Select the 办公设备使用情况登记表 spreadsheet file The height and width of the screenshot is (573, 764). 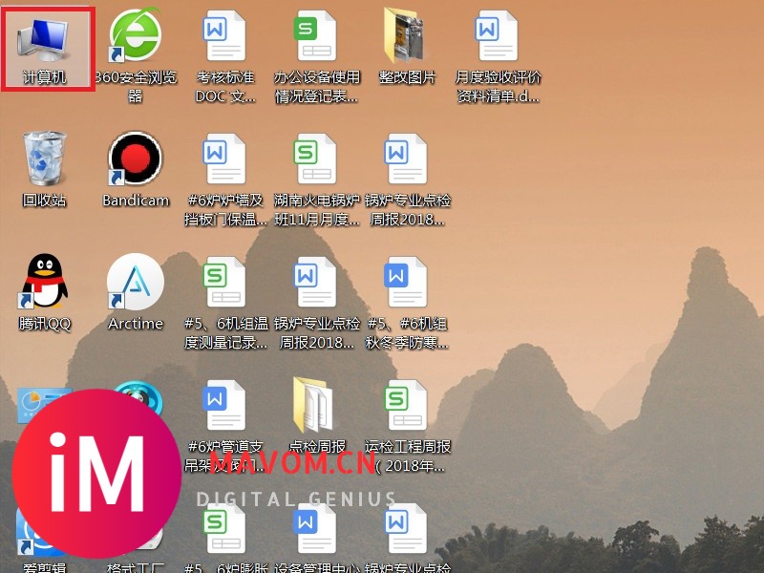316,38
